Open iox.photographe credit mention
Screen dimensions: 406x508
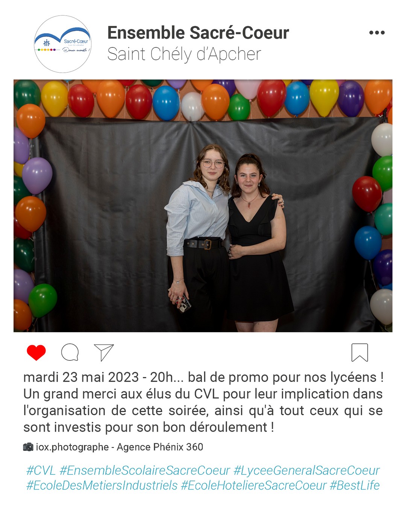[x=72, y=447]
